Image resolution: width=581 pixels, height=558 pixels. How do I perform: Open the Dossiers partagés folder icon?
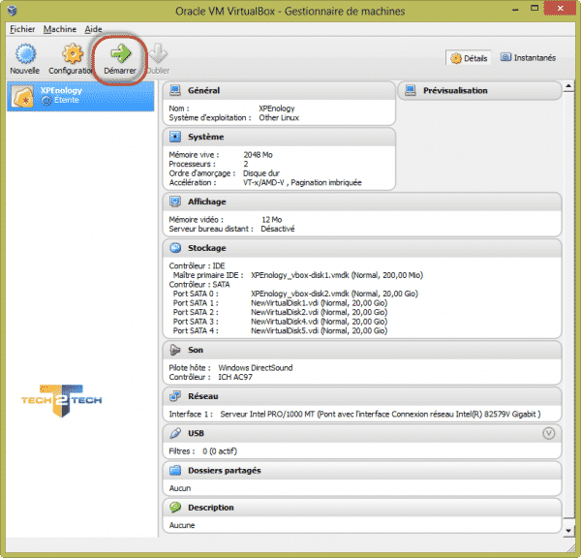(175, 470)
